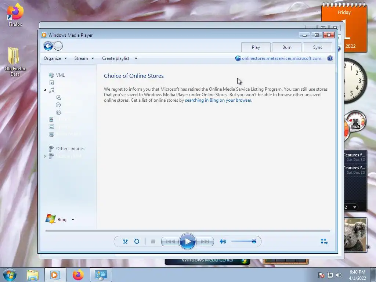
Task: Select the Artist icon under Music
Action: tap(58, 98)
